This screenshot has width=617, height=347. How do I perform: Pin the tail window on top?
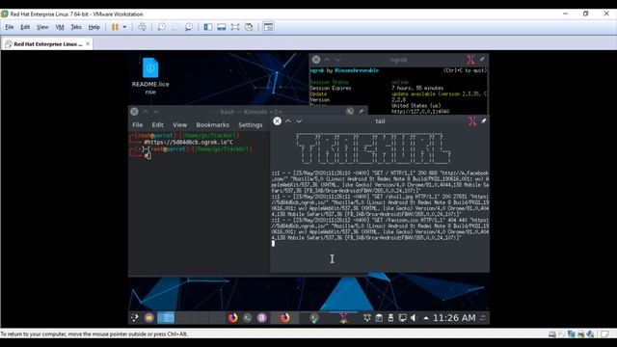484,120
